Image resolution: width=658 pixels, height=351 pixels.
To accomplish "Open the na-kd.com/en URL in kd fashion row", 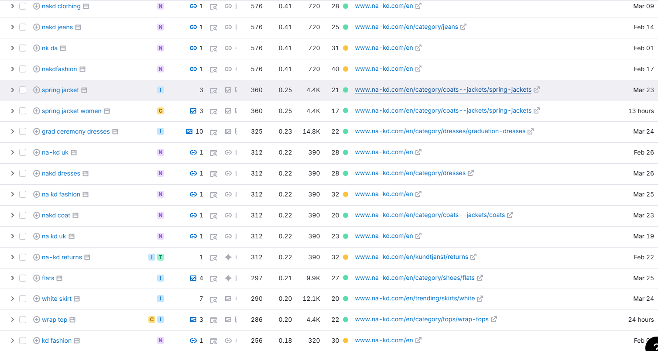I will click(384, 340).
